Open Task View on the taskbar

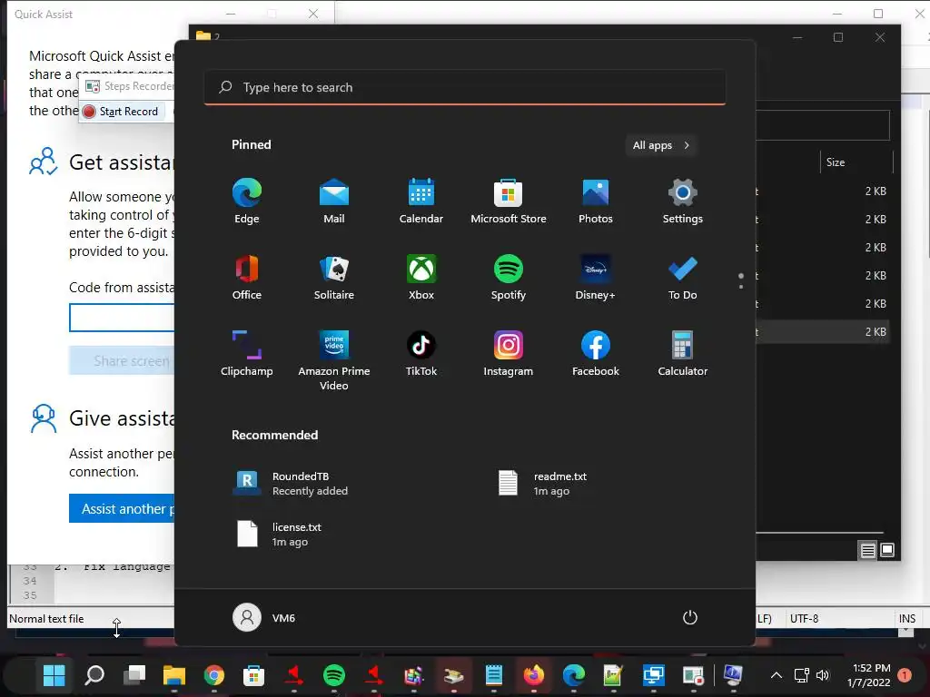coord(134,675)
